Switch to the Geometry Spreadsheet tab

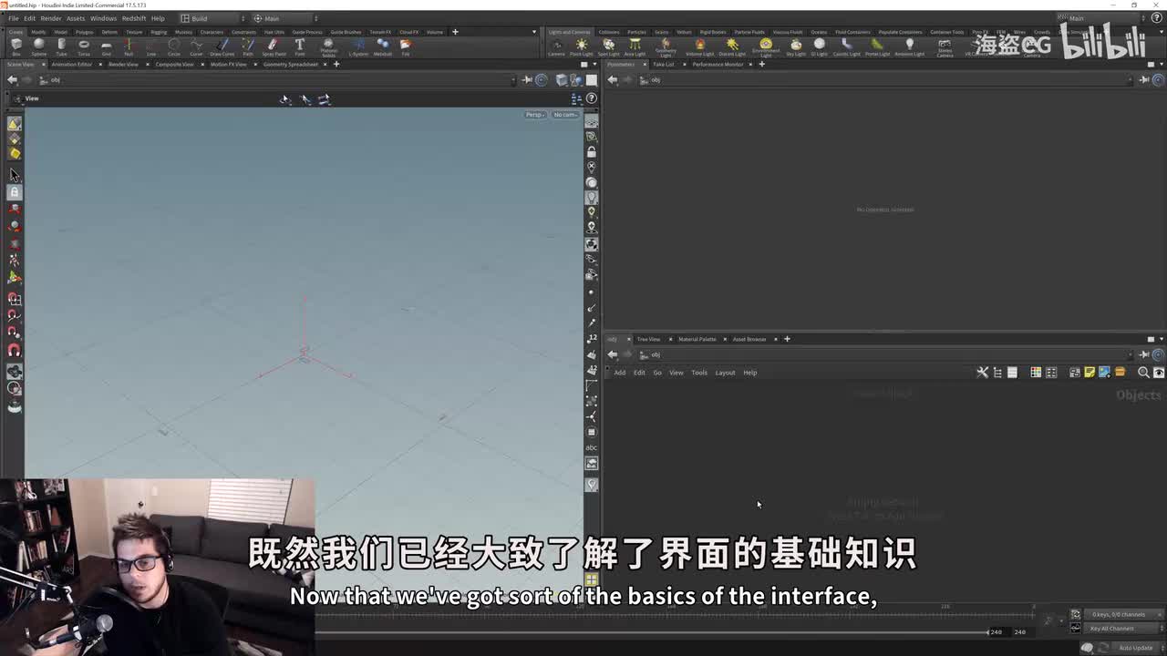291,64
